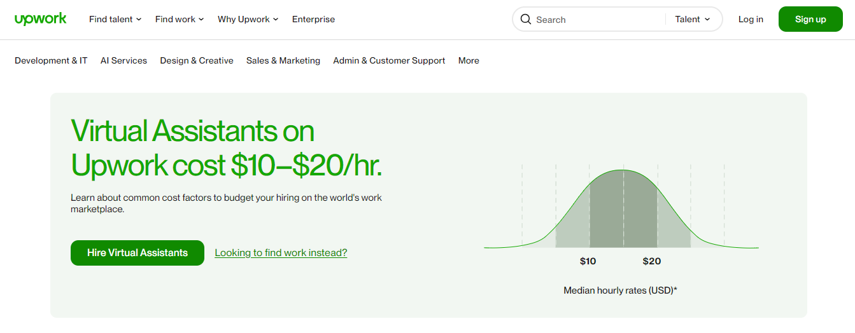Click the bell curve rate chart
The width and height of the screenshot is (855, 333).
pyautogui.click(x=621, y=207)
